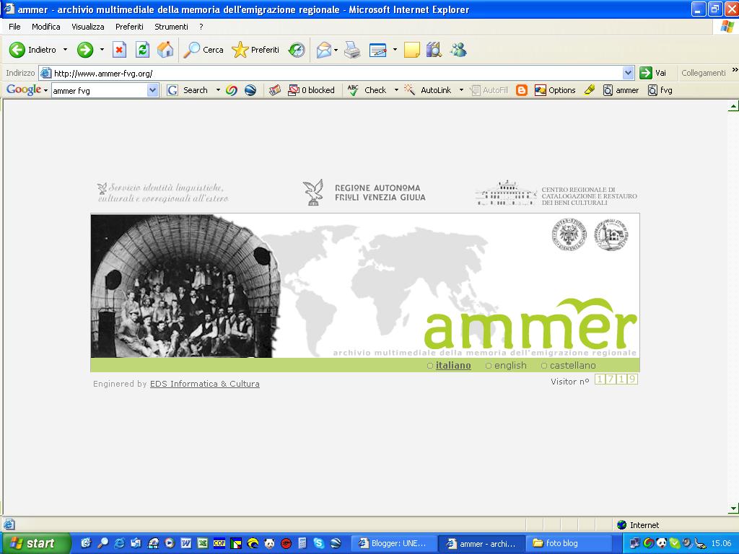Expand the Google search box history dropdown

(152, 90)
